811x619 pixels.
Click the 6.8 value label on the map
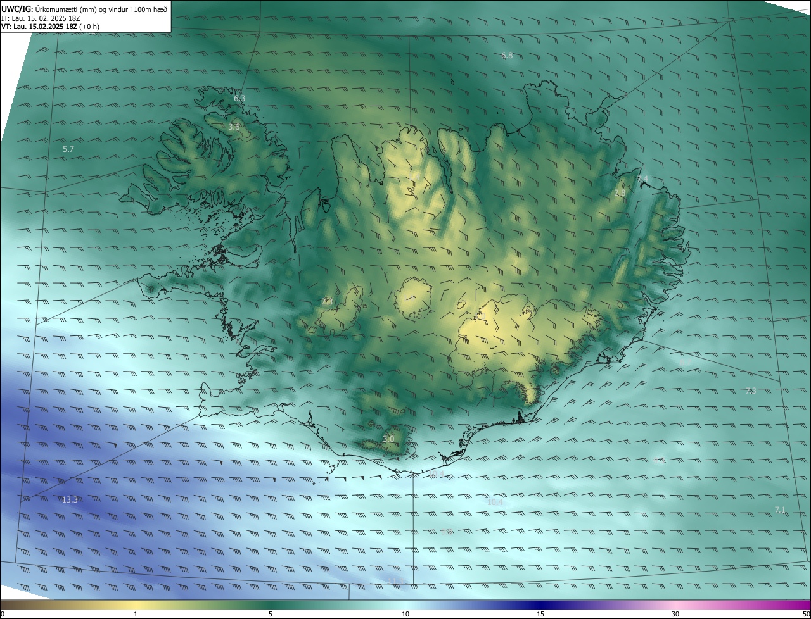507,56
